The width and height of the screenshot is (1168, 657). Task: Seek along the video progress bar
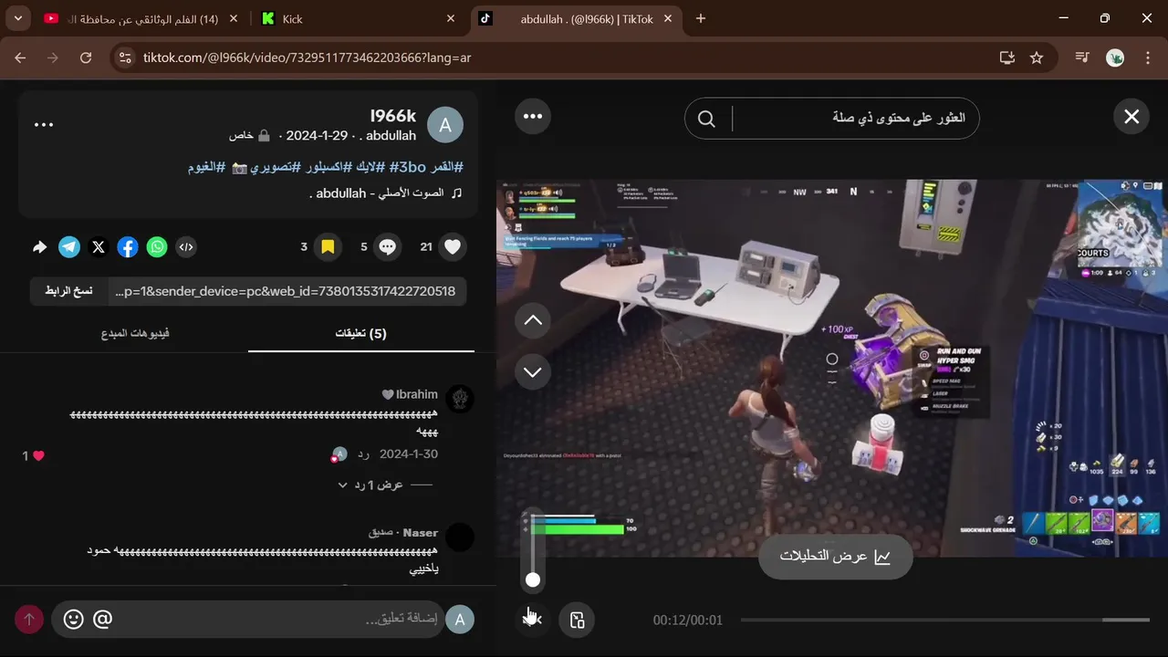[944, 620]
